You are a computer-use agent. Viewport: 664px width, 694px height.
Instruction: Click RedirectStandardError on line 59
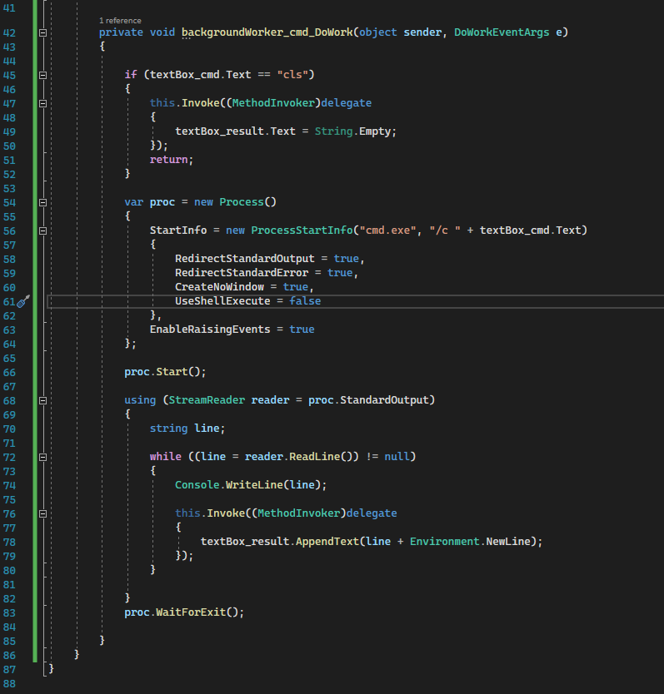tap(242, 273)
